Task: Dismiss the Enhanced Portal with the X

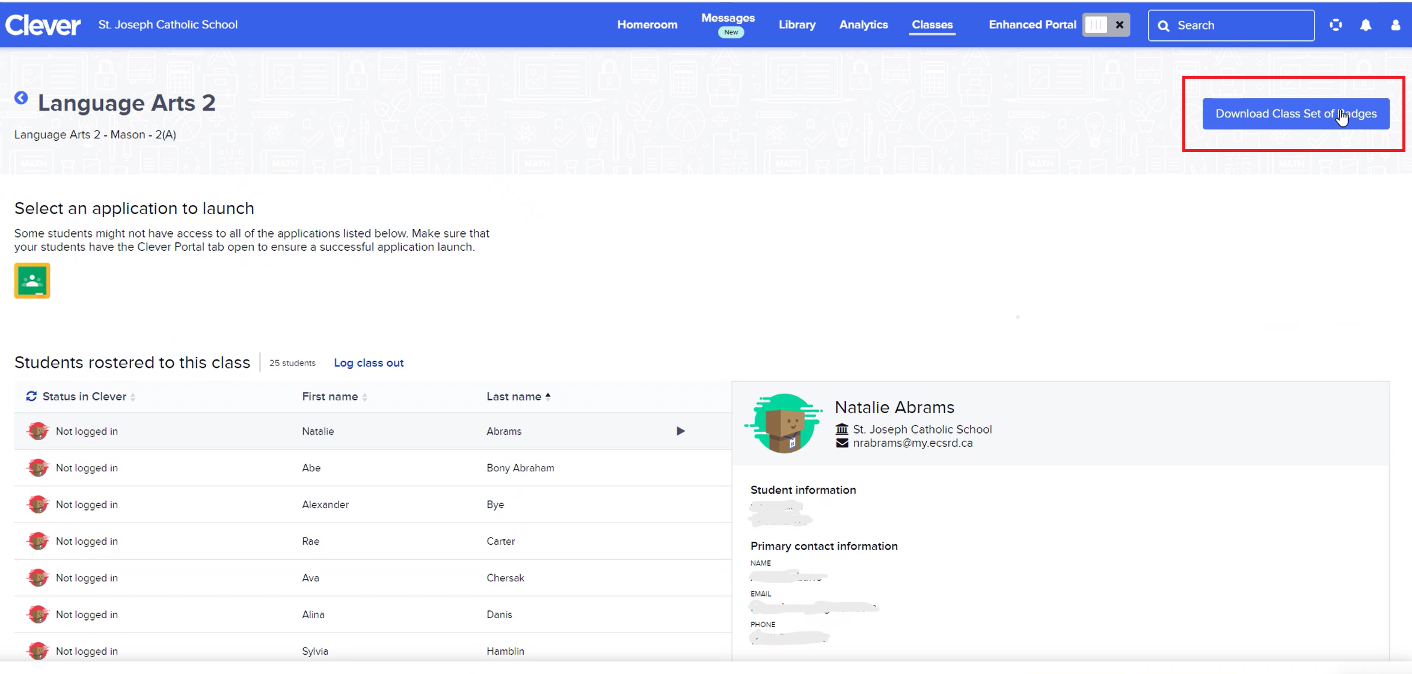Action: (1119, 25)
